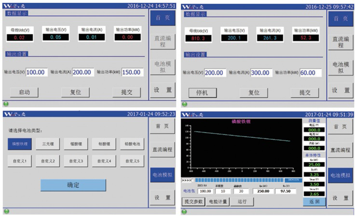This screenshot has height=218, width=357.
Task: Go to 直流编程 from the battery type screen
Action: [162, 149]
